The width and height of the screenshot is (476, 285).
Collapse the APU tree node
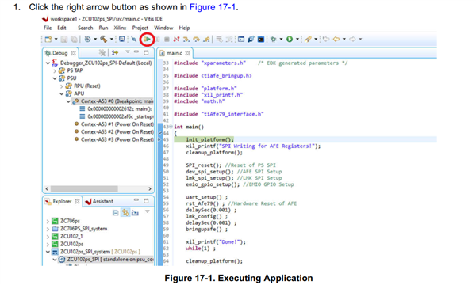[x=62, y=93]
